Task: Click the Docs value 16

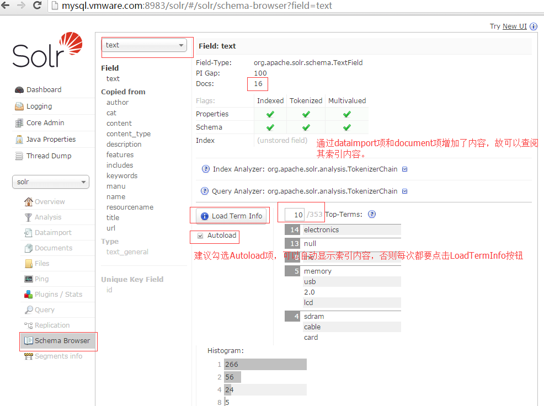Action: click(258, 84)
